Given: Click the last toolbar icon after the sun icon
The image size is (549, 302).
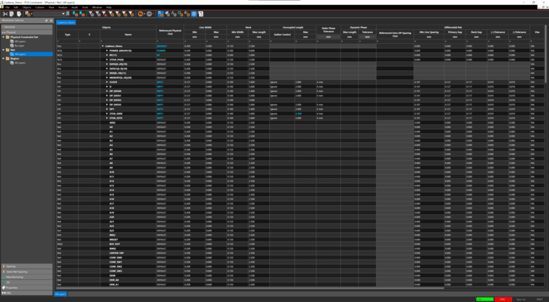Looking at the screenshot, I should coord(201,14).
